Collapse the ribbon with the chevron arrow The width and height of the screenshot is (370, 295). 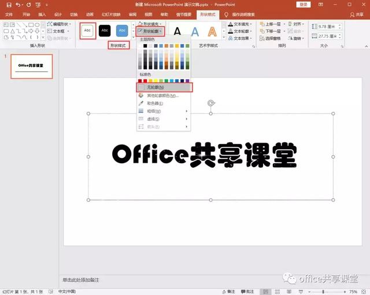(366, 46)
